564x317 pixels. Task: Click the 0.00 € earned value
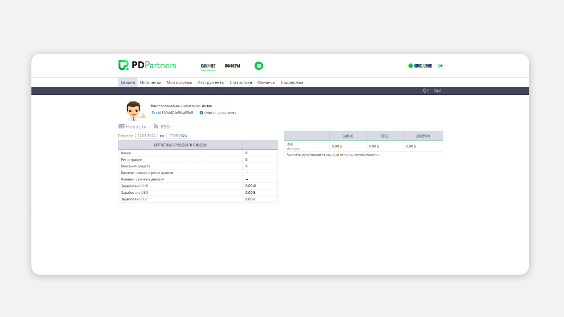250,199
